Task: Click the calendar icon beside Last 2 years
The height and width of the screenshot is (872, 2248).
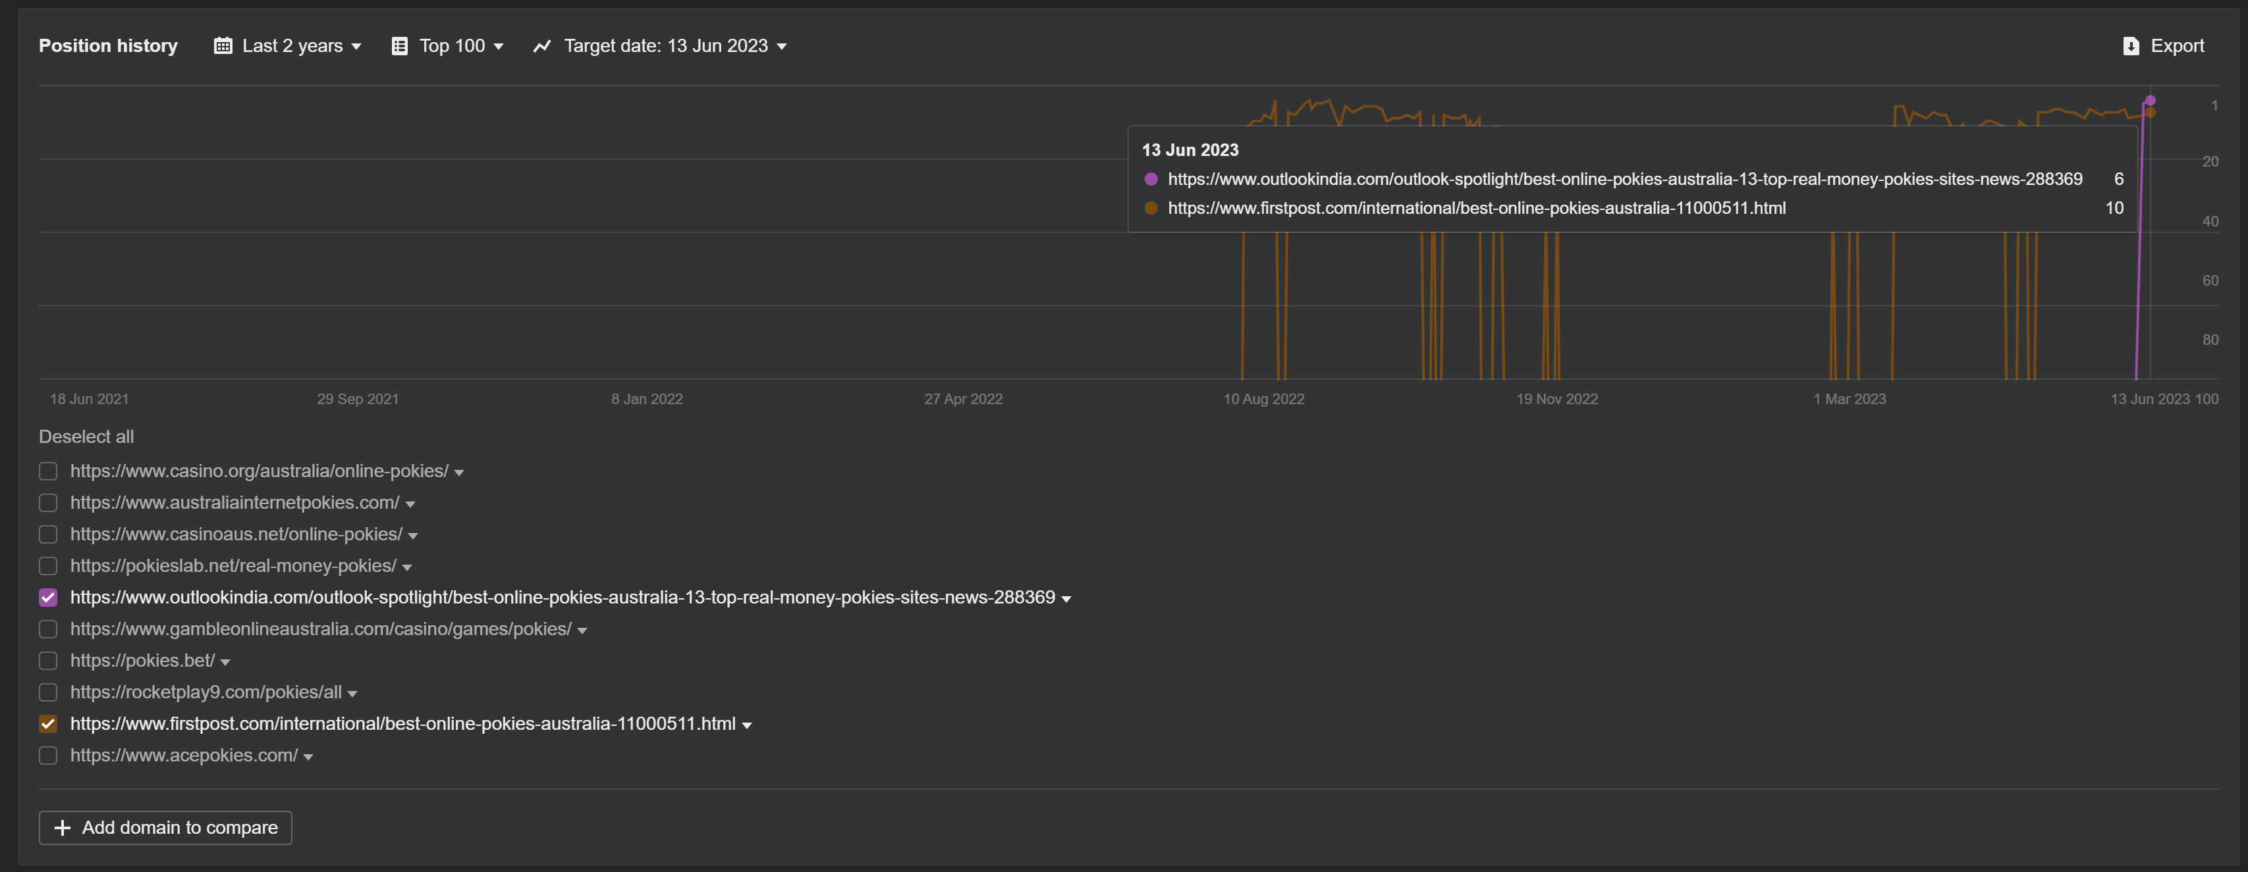Action: [223, 46]
